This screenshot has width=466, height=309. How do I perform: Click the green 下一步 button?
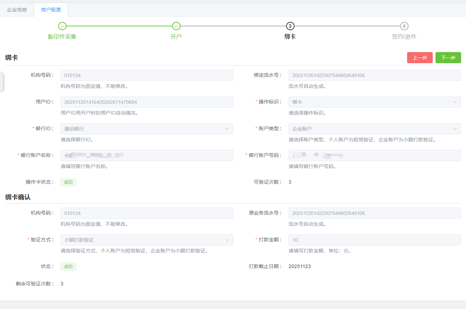pos(448,58)
